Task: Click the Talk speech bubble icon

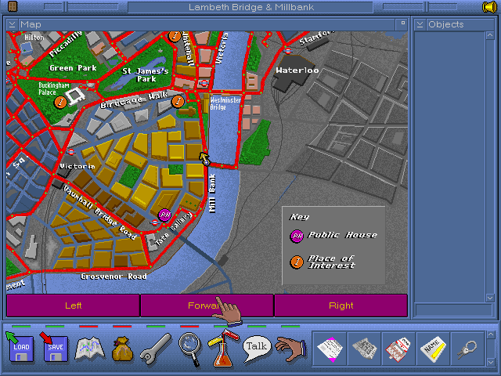Action: [x=257, y=348]
